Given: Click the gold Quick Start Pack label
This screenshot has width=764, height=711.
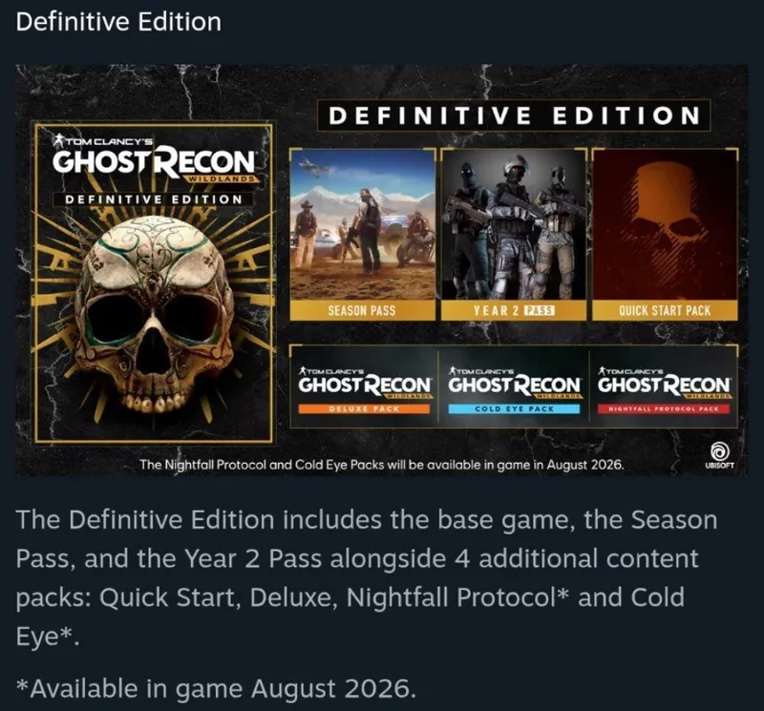Looking at the screenshot, I should 665,310.
